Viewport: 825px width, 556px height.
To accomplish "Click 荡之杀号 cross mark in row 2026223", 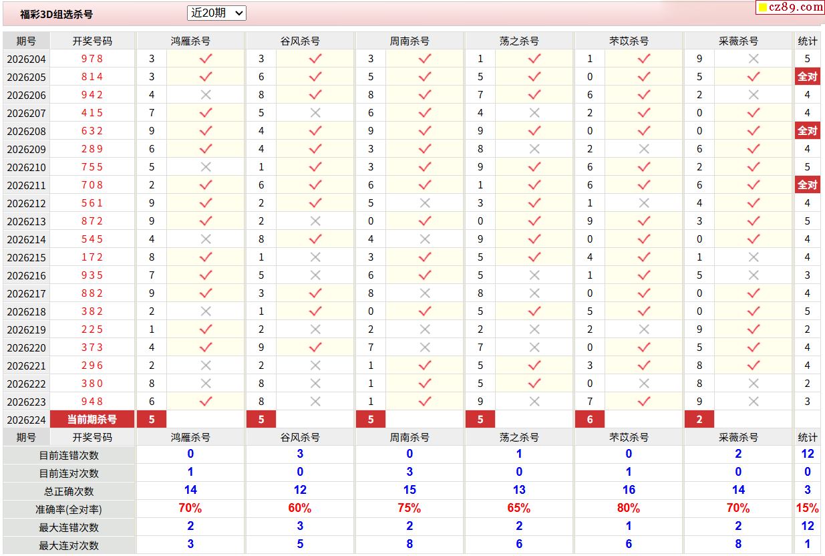I will click(534, 401).
